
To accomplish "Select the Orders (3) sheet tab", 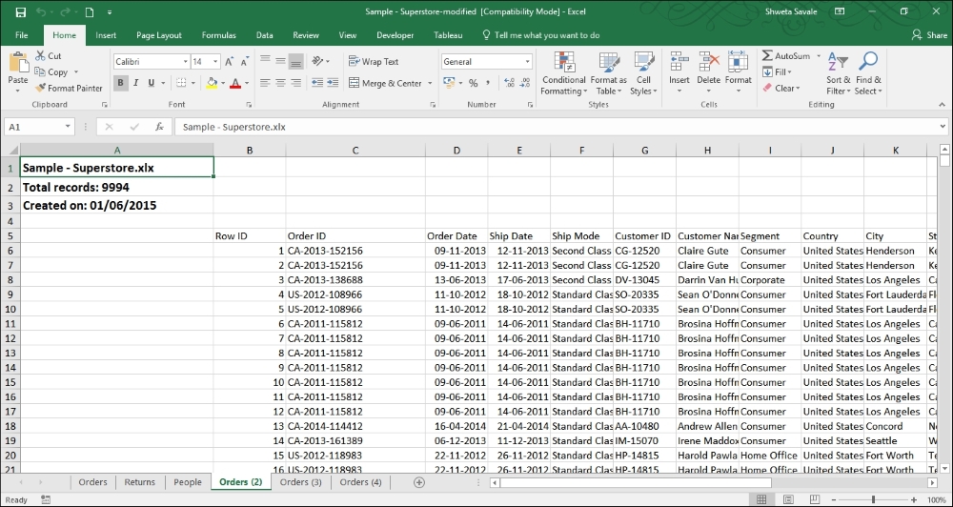I will 301,482.
